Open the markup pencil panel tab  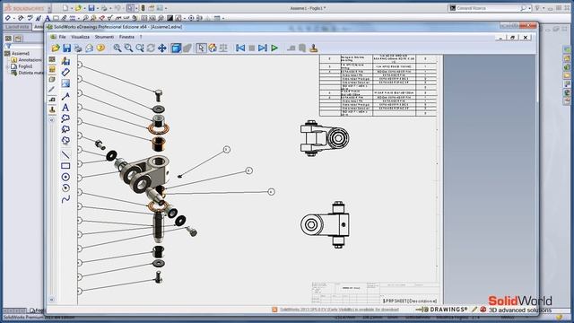52,90
